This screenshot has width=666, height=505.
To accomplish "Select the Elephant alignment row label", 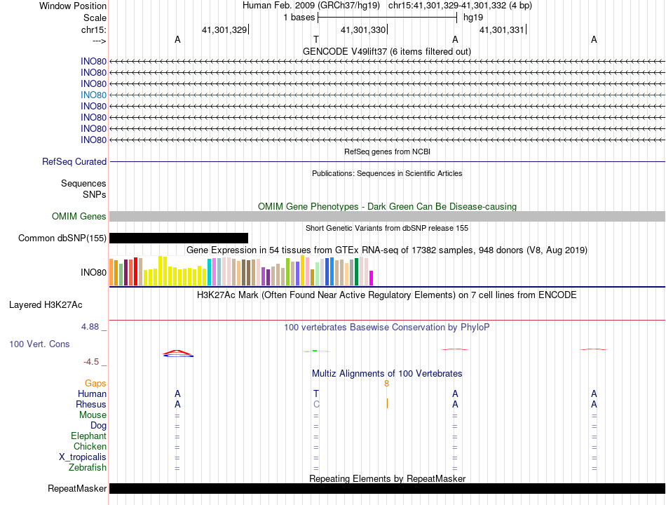I will click(89, 436).
